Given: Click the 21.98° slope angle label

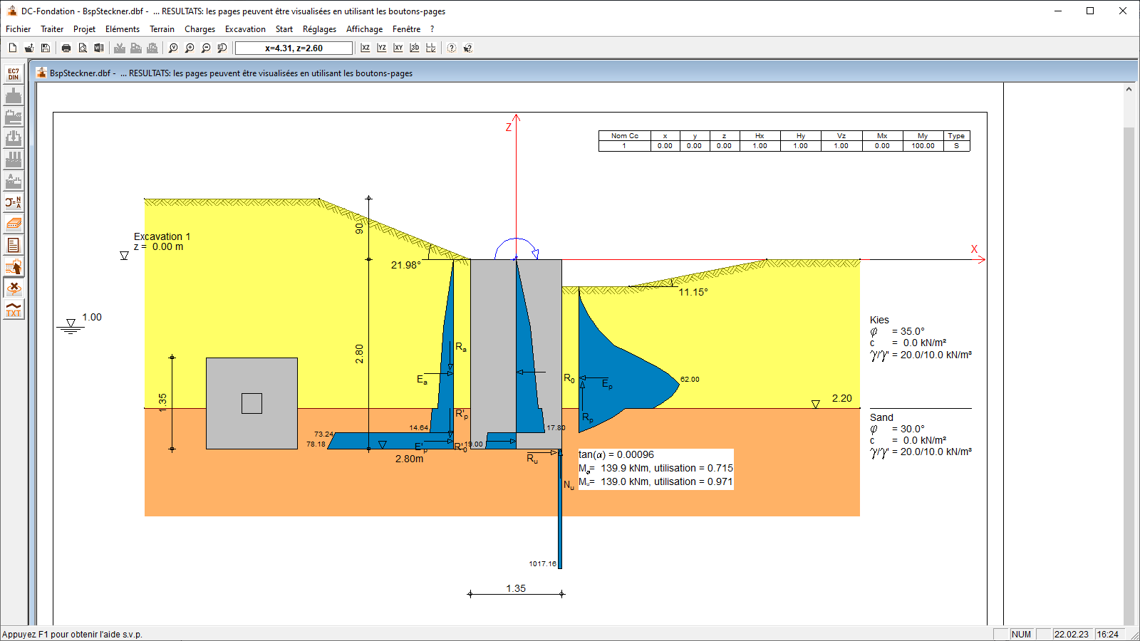Looking at the screenshot, I should pyautogui.click(x=406, y=265).
